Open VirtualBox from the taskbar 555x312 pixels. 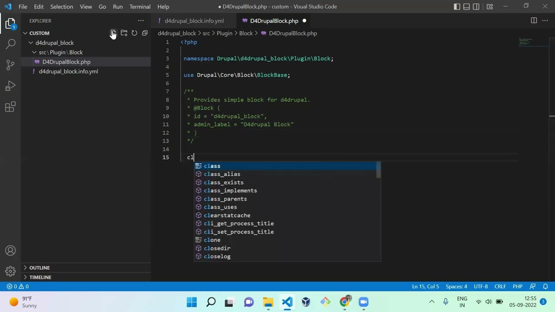point(306,302)
